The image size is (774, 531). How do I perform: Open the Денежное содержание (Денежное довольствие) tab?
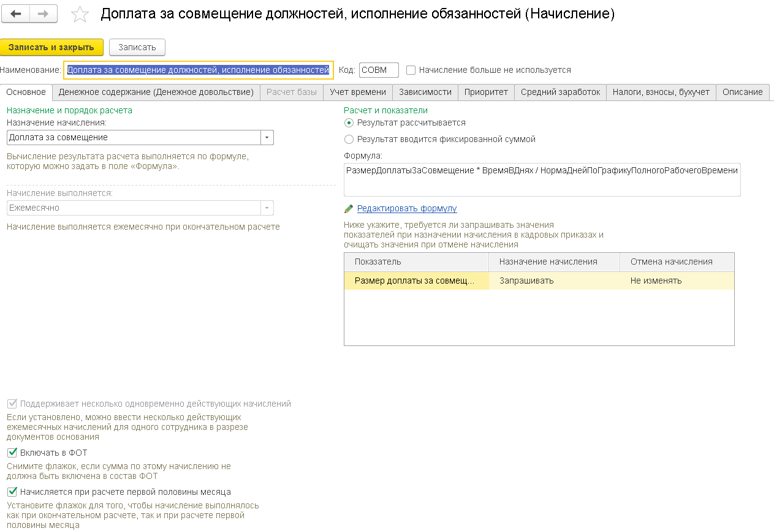pos(156,92)
